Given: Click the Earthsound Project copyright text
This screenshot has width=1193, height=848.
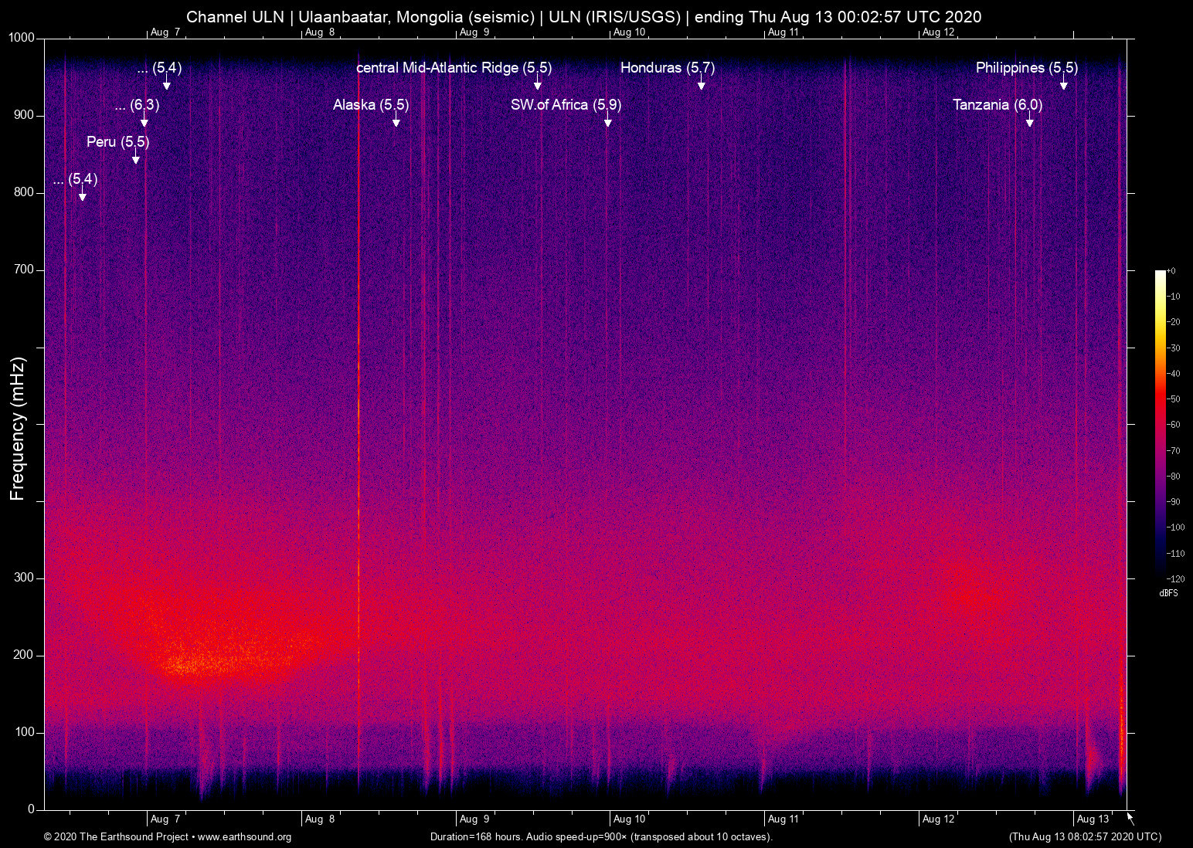Looking at the screenshot, I should click(116, 837).
